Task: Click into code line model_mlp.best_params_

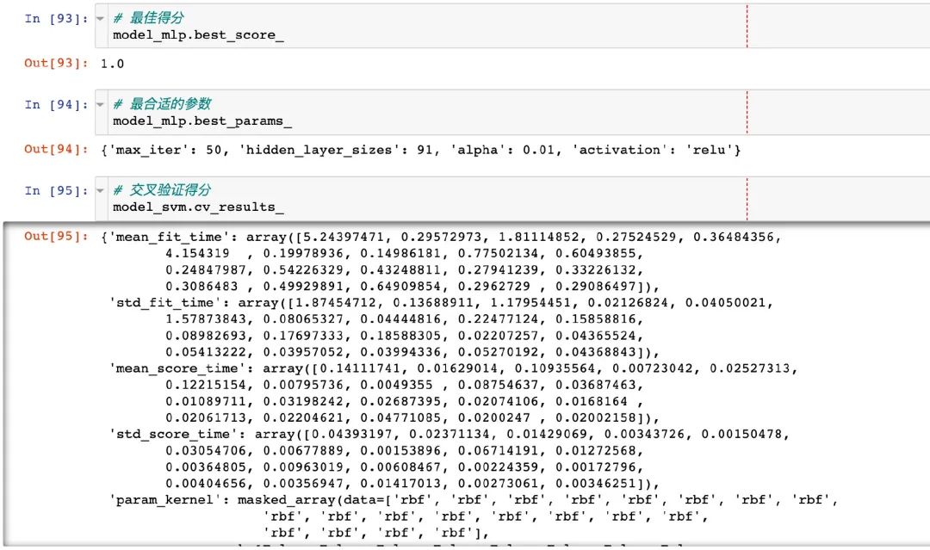Action: pyautogui.click(x=202, y=121)
